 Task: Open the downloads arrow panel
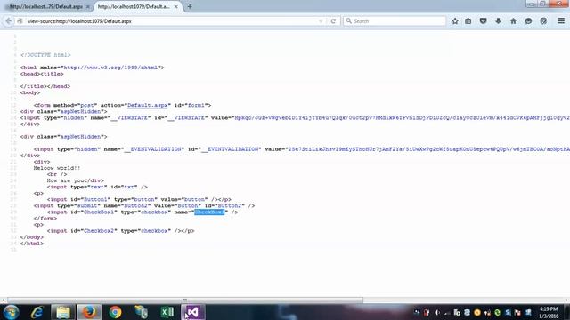498,21
